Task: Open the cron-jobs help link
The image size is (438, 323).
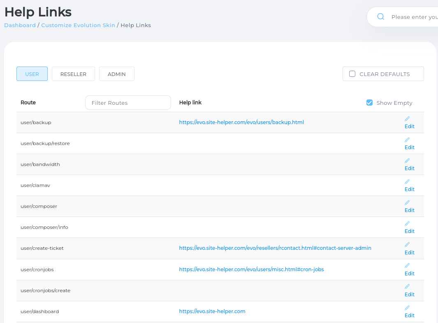Action: point(251,270)
